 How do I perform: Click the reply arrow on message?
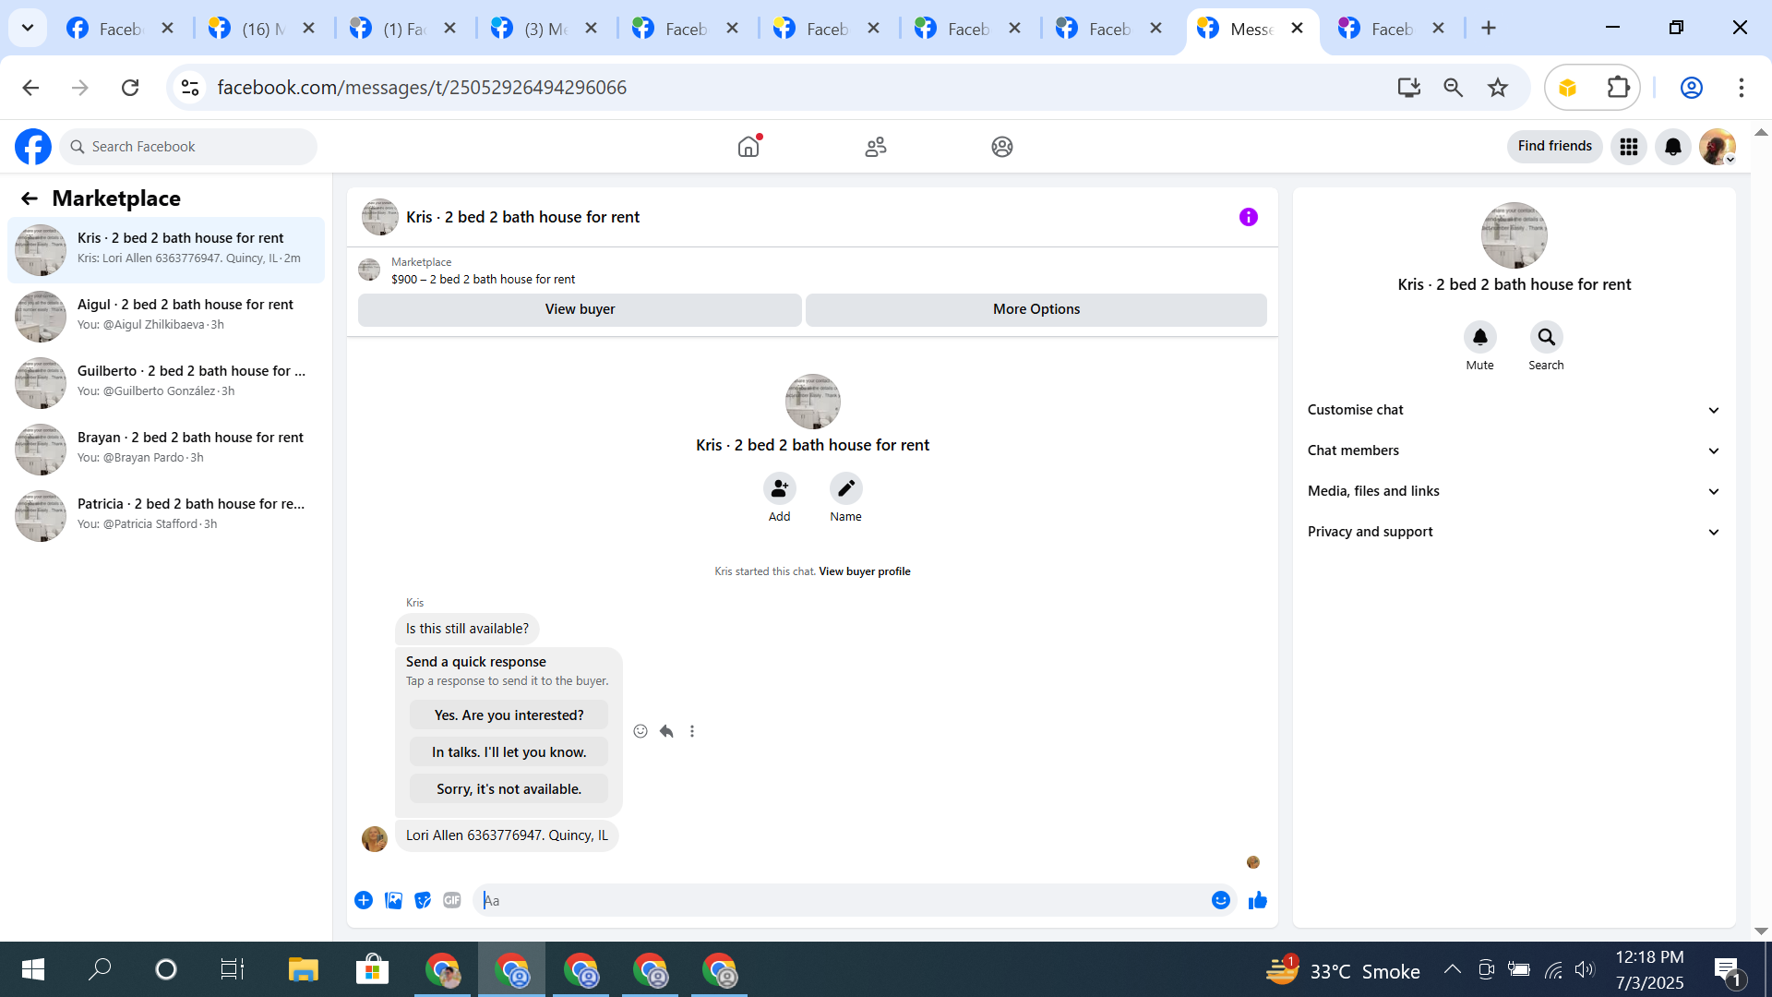pos(666,731)
